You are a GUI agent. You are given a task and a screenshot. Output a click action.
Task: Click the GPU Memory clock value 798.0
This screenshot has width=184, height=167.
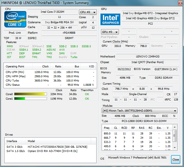143,46
